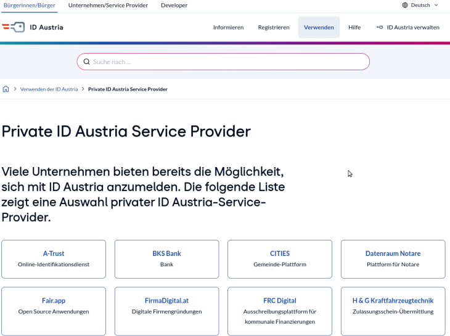Open the Informieren menu
Screen dimensions: 450x336
click(x=228, y=27)
